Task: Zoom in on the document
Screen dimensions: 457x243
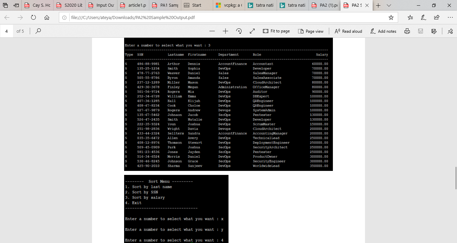Action: (x=226, y=31)
